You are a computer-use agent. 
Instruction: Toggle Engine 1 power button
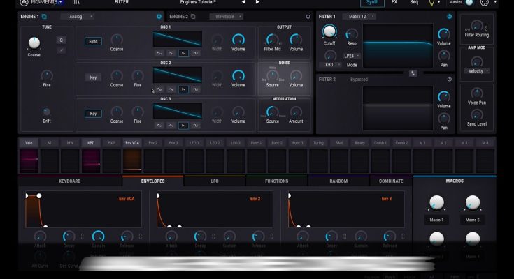(159, 16)
